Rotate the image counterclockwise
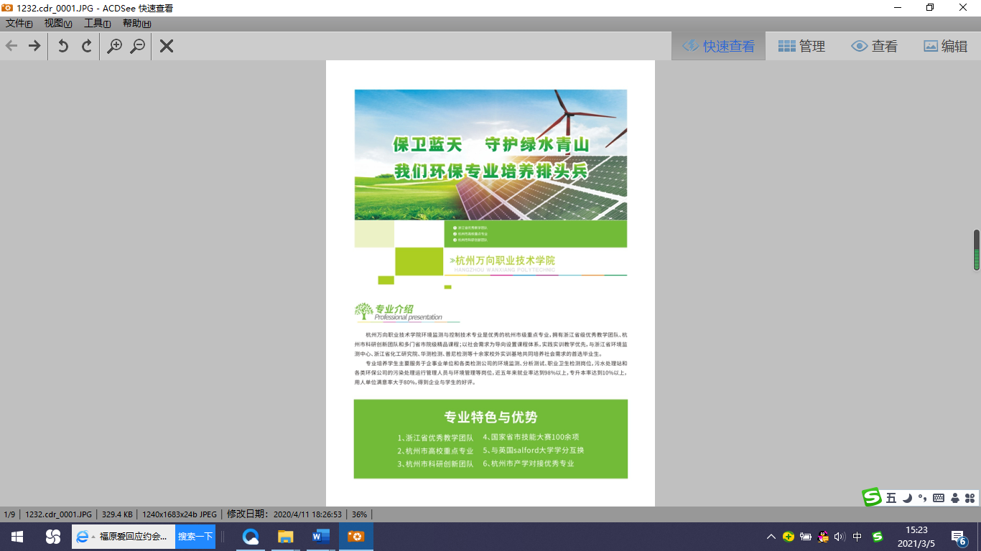 point(63,46)
